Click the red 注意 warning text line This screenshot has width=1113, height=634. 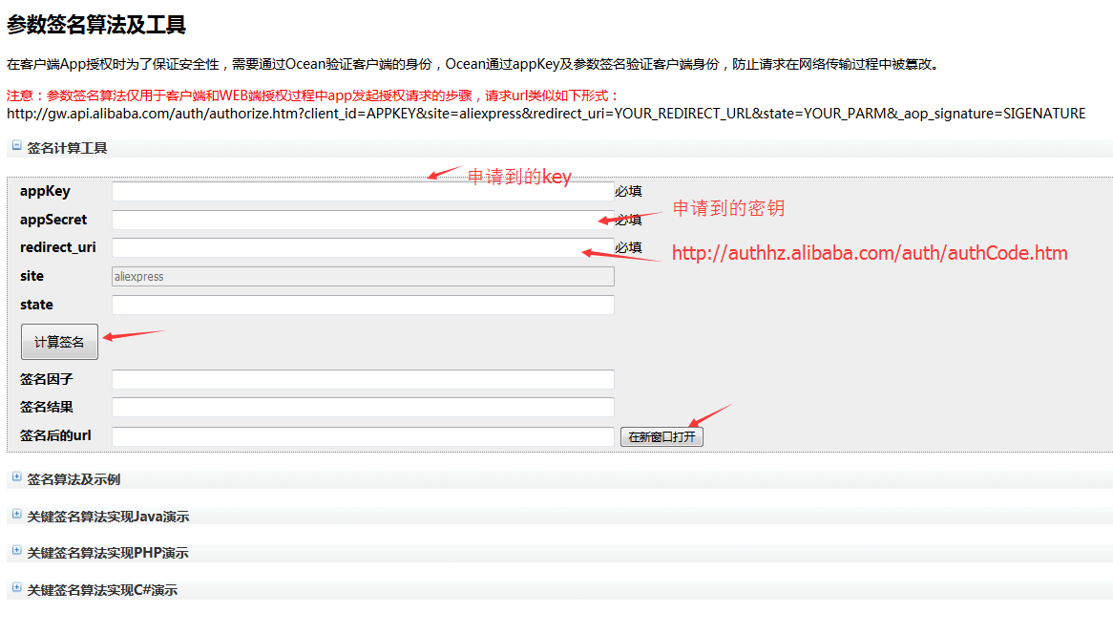click(313, 95)
